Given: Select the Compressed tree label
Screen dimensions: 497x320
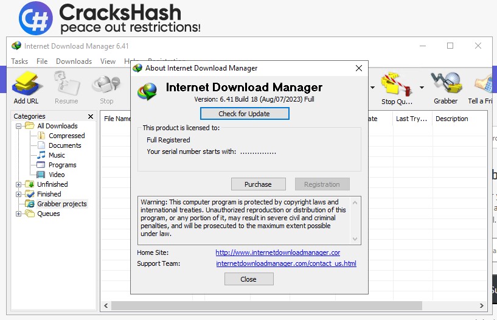Looking at the screenshot, I should [x=67, y=136].
